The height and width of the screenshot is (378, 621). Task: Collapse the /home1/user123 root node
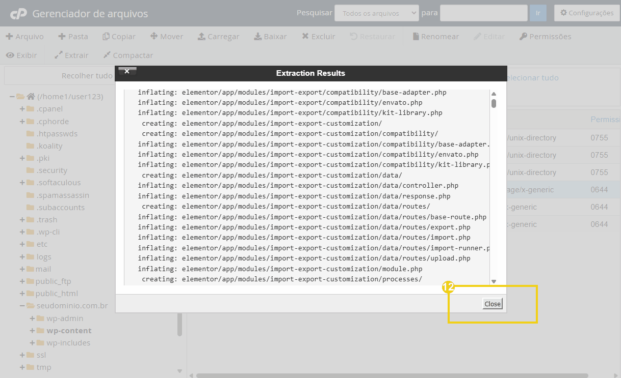pyautogui.click(x=12, y=97)
